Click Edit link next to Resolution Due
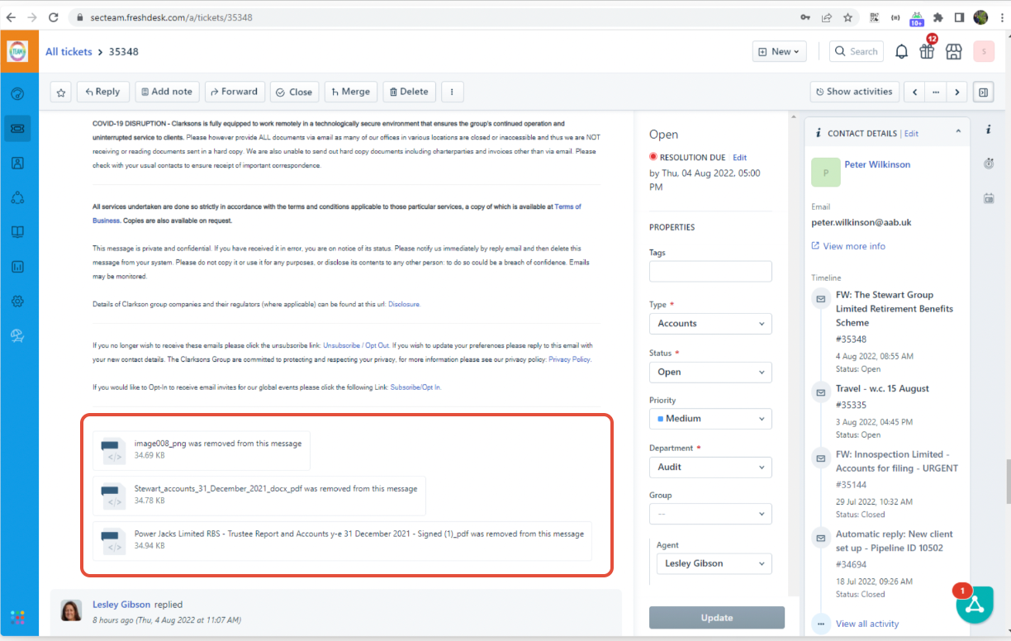The image size is (1011, 641). coord(739,157)
